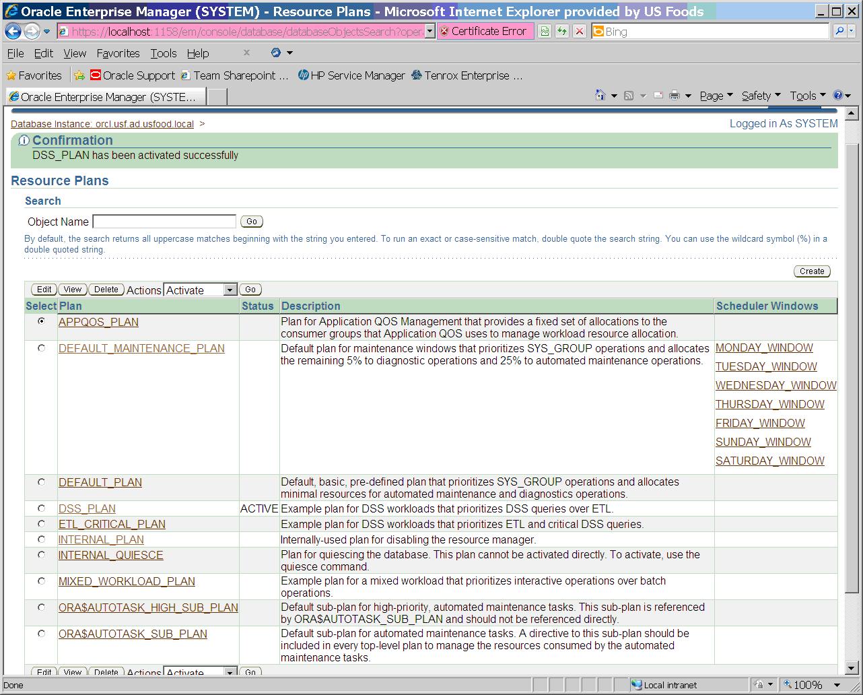Click the Print icon in command bar
The height and width of the screenshot is (695, 863).
(x=675, y=96)
